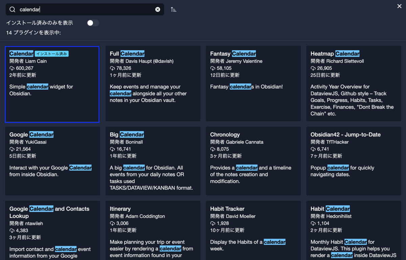Screen dimensions: 406x260
Task: Click developer name 'Jeremy Valentine'
Action: (244, 61)
